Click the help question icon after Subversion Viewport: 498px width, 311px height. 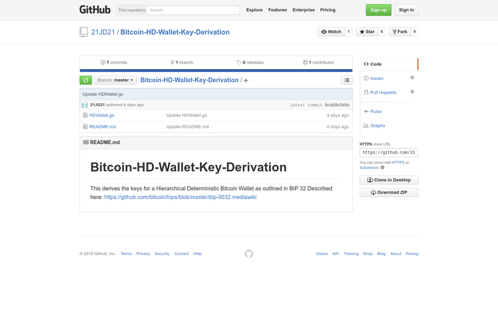pyautogui.click(x=382, y=167)
